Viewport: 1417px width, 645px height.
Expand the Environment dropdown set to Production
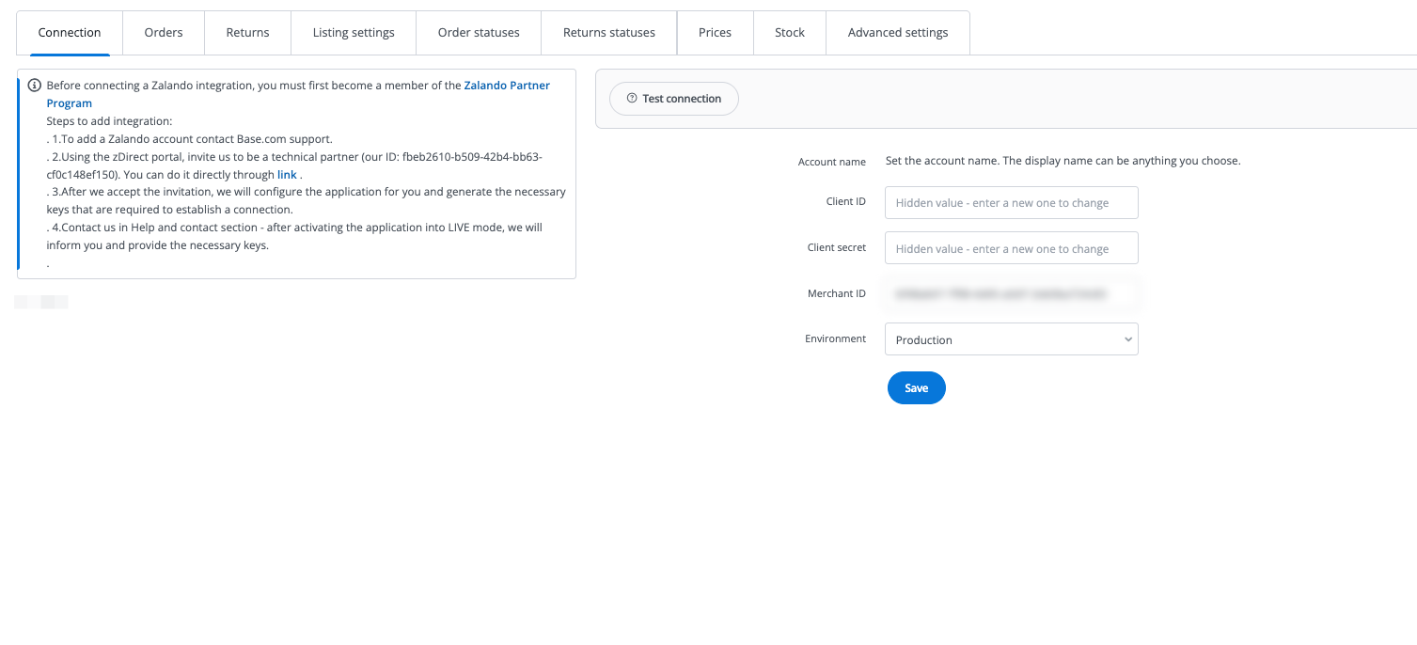point(1011,340)
